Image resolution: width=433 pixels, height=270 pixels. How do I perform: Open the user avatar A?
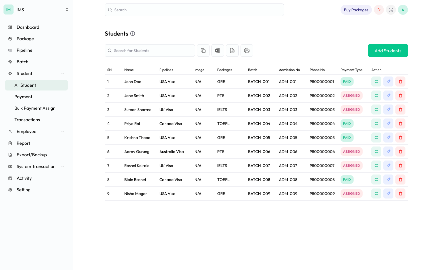click(x=403, y=10)
